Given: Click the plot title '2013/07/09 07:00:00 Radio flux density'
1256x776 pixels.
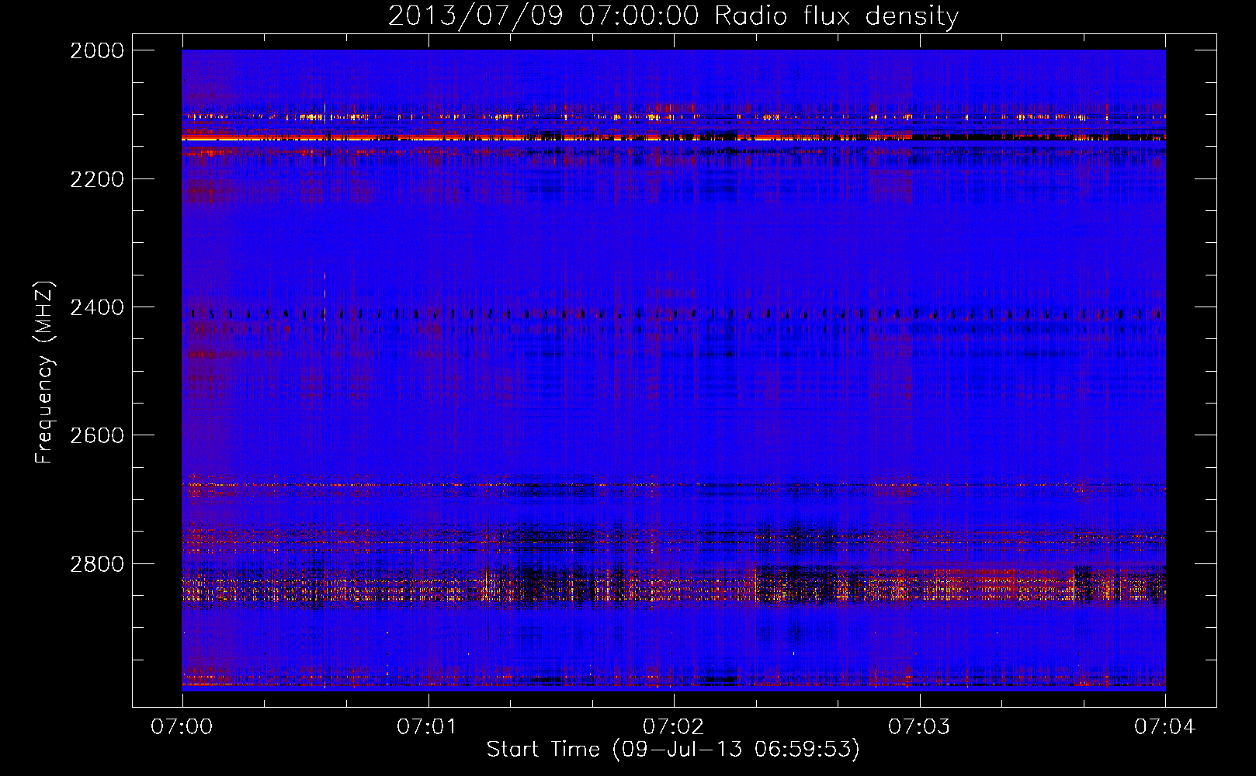Looking at the screenshot, I should tap(673, 16).
